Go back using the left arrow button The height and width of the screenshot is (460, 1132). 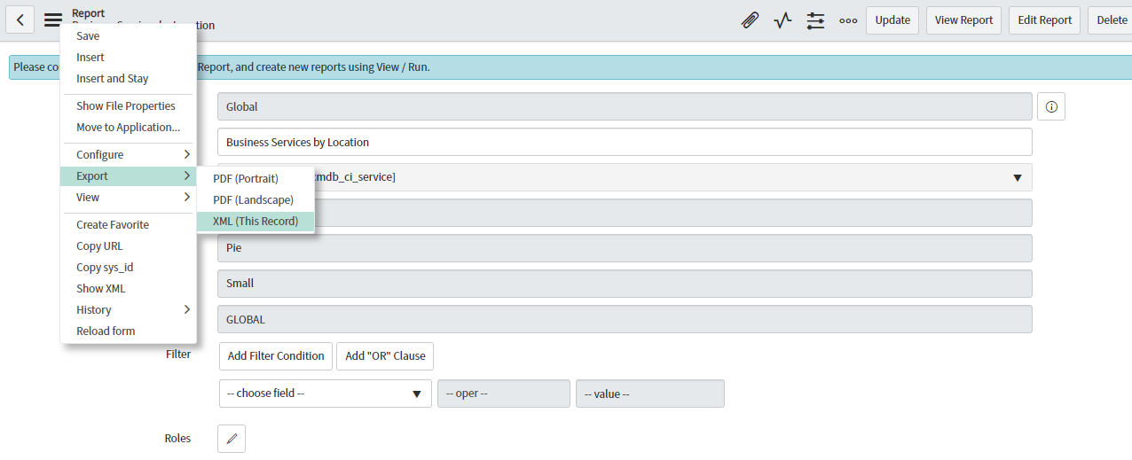(x=20, y=19)
